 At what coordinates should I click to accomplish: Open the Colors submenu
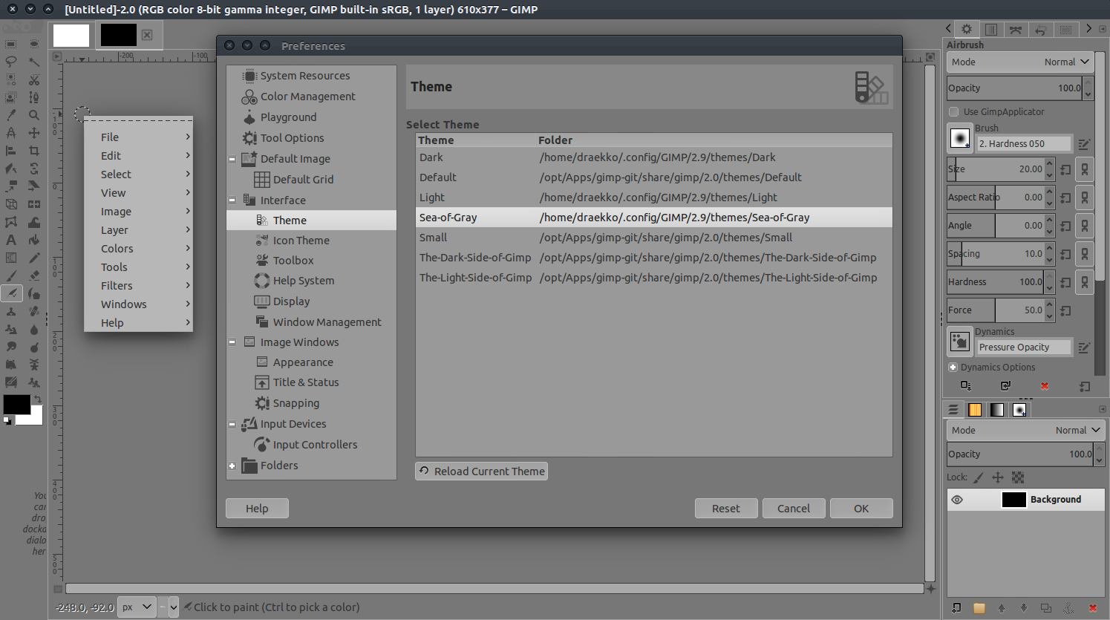point(138,249)
